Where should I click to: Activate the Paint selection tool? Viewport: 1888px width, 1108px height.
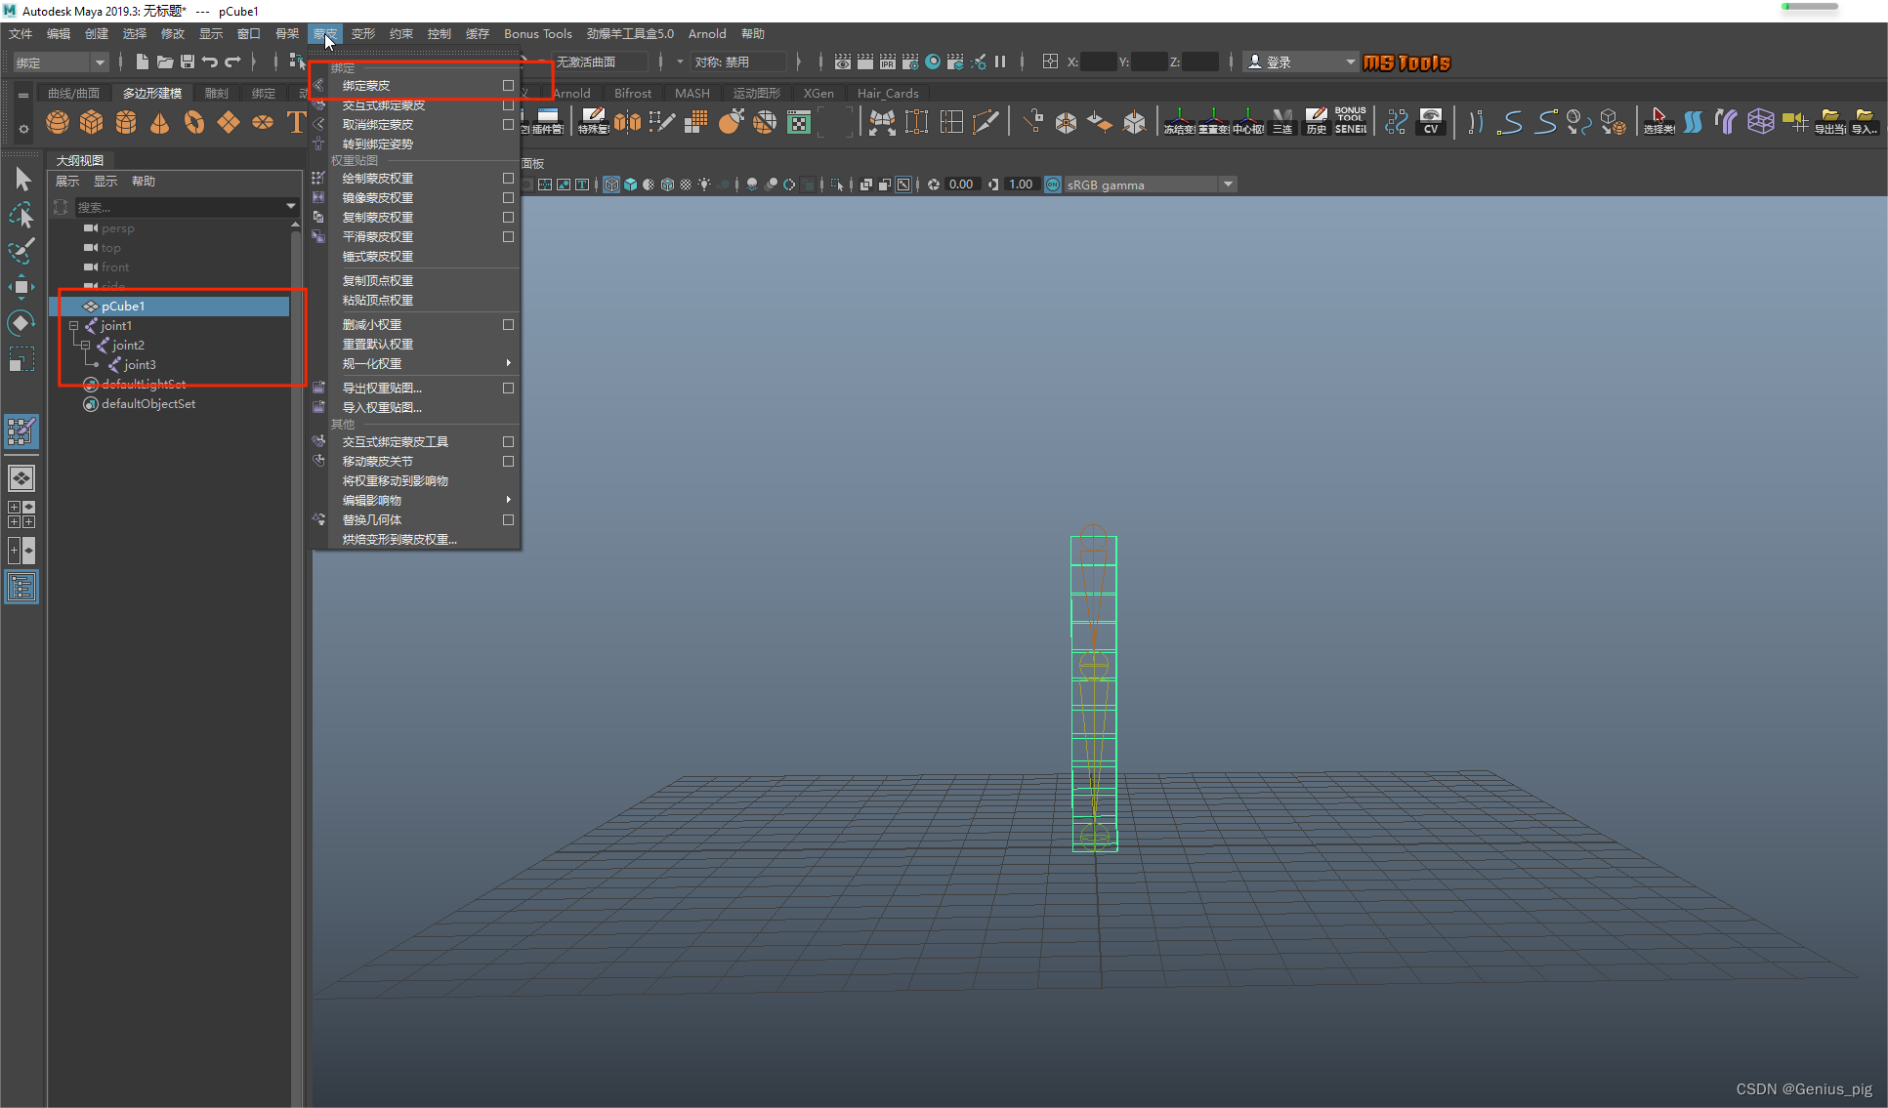tap(21, 250)
